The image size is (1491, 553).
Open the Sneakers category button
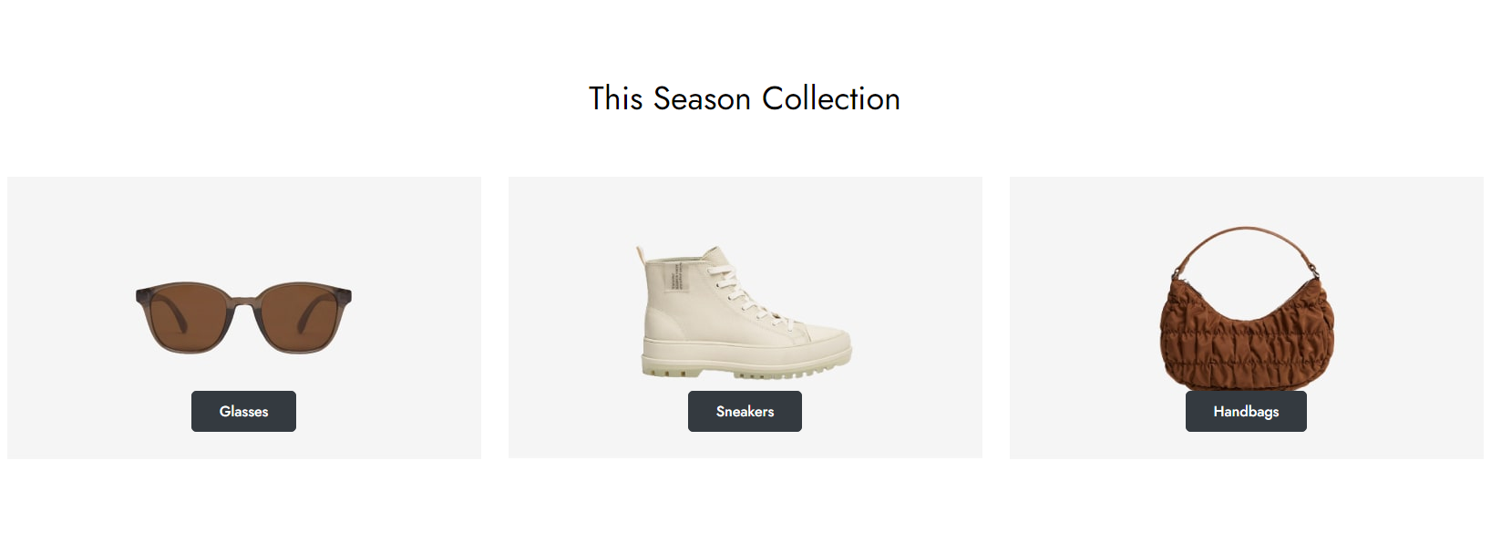[745, 411]
